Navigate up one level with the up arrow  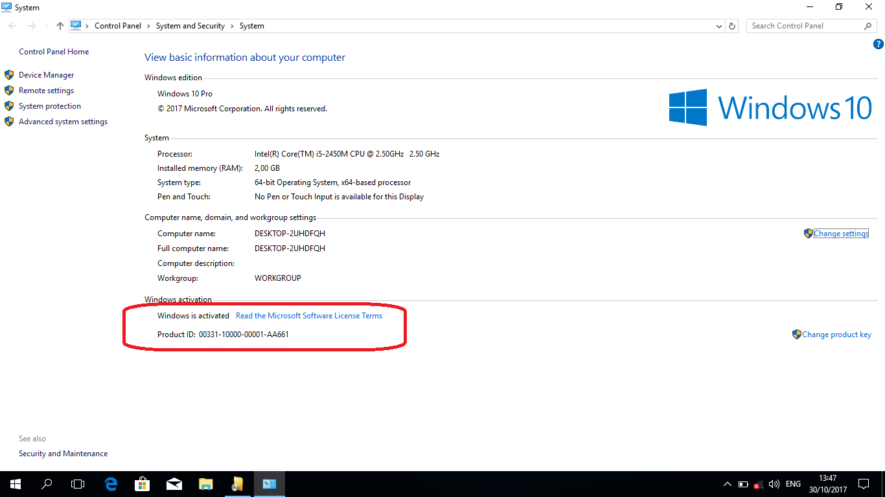click(x=60, y=25)
